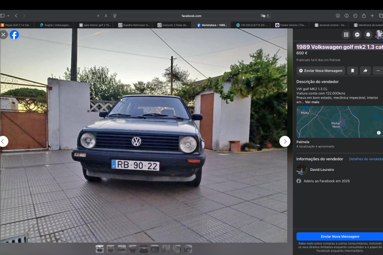Decrease text size with small A
The height and width of the screenshot is (255, 383).
point(98,15)
